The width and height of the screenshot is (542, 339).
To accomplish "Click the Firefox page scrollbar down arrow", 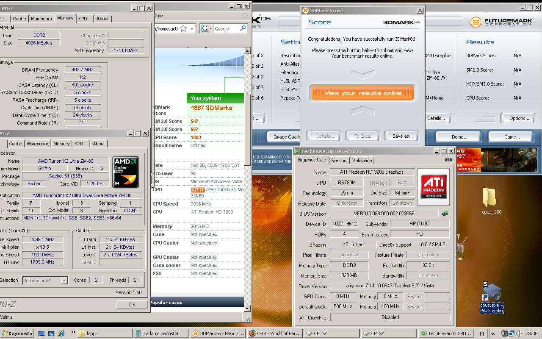I will pyautogui.click(x=247, y=308).
